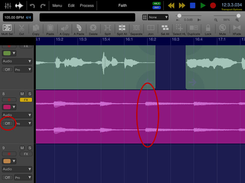
Task: Click the 98% zoom slider knob
Action: (238, 16)
